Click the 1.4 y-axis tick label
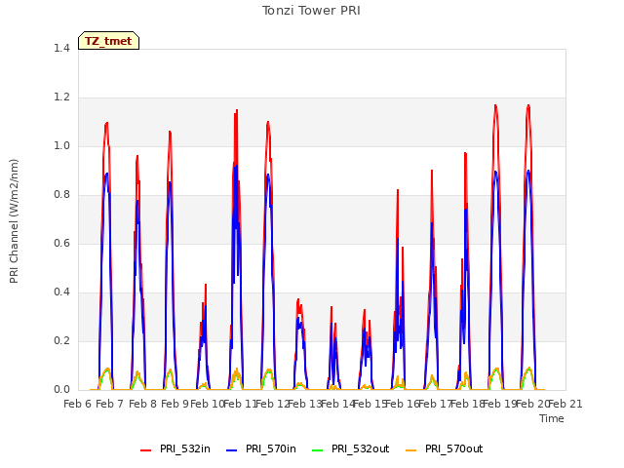Image resolution: width=624 pixels, height=468 pixels. 61,48
